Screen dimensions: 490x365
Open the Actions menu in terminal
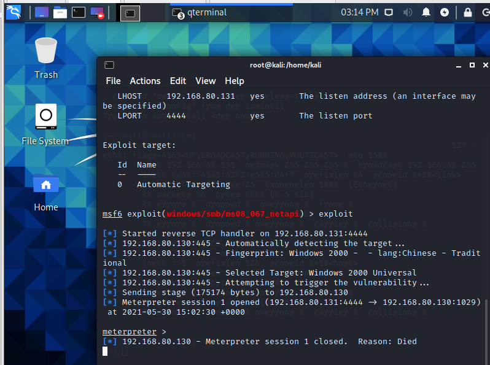(x=145, y=81)
